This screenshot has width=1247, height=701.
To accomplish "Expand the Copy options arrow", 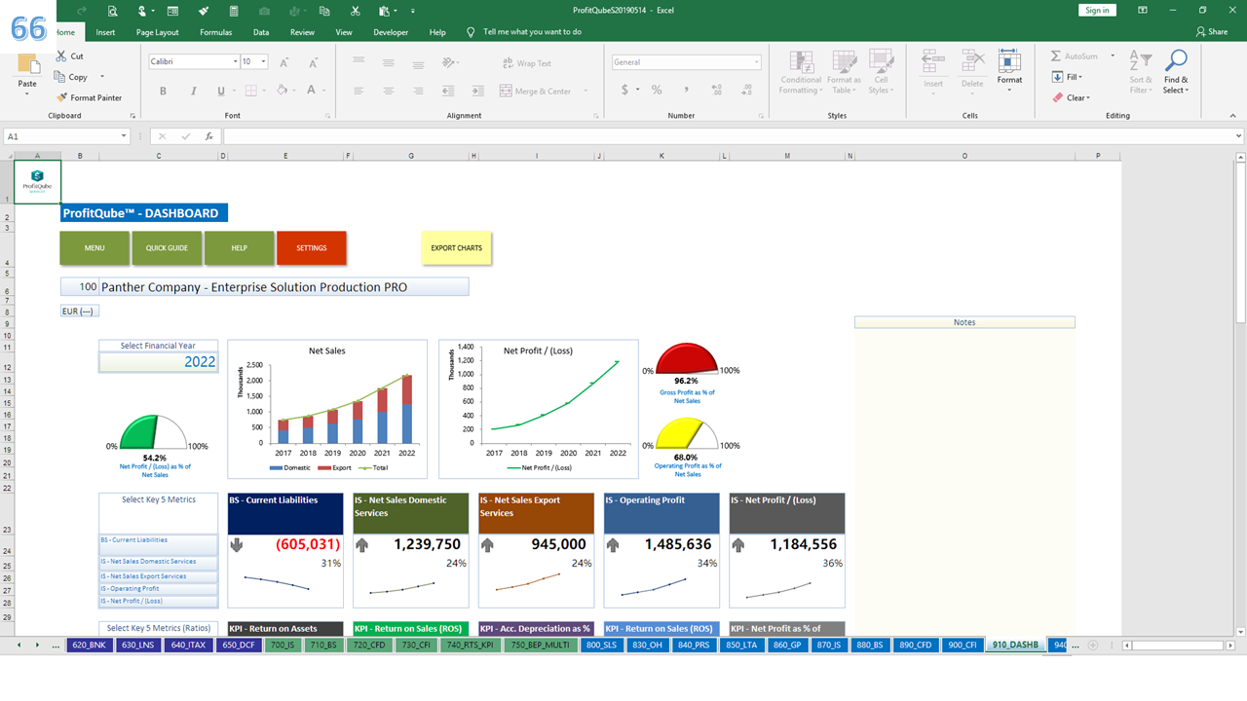I will coord(102,77).
